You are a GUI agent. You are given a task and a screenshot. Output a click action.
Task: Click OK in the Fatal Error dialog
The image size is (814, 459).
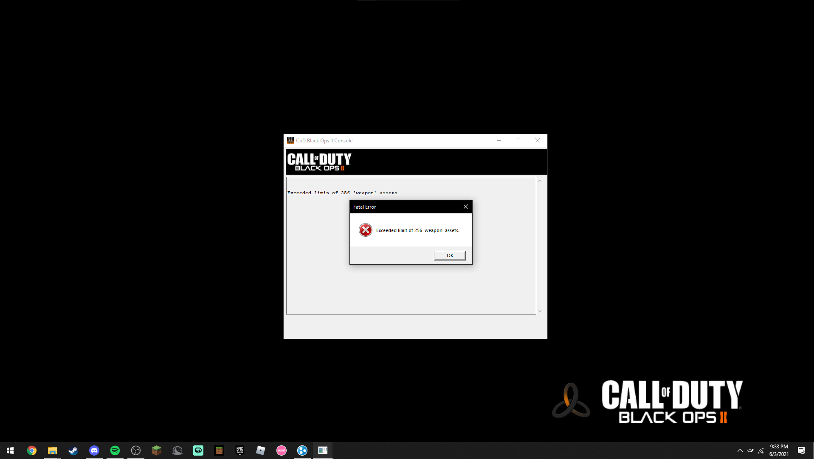pos(449,255)
